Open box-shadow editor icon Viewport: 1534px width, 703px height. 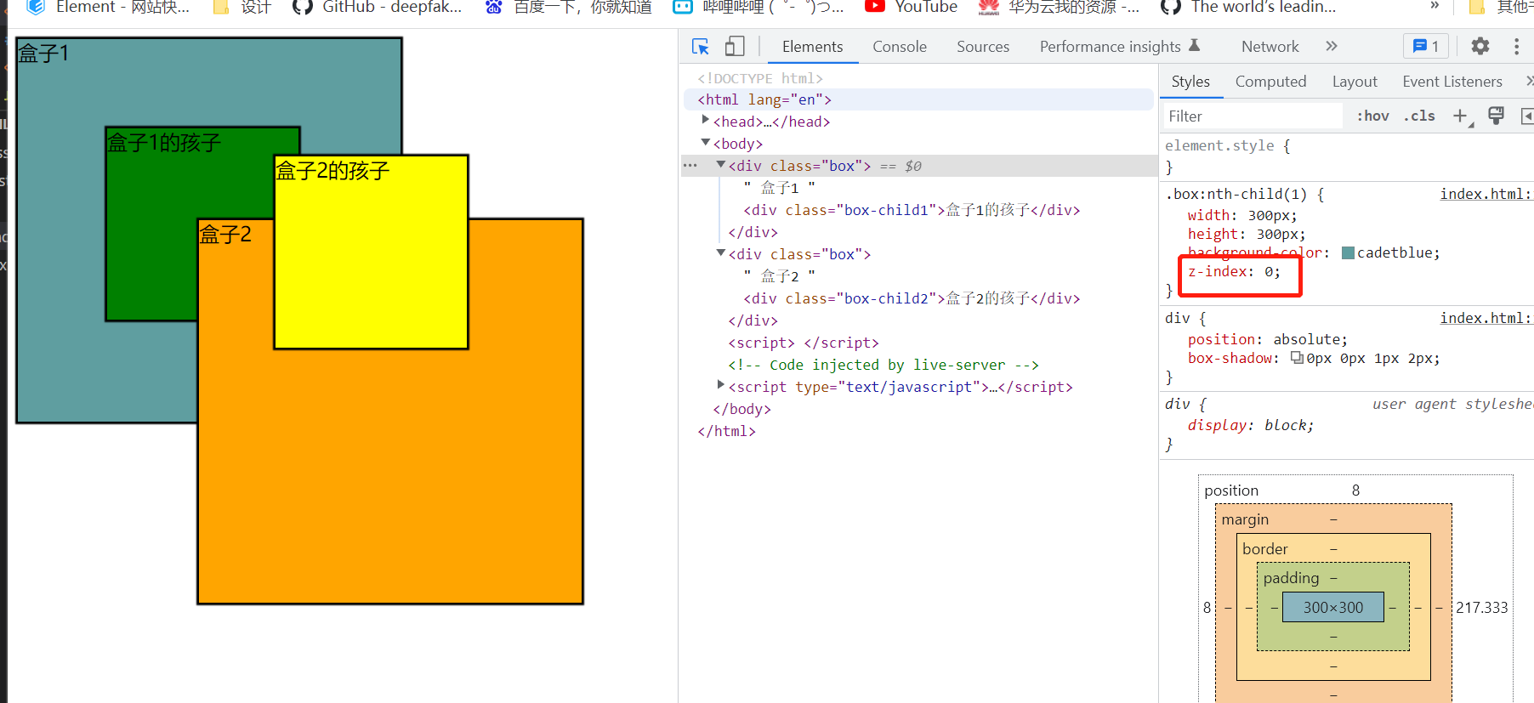point(1297,358)
